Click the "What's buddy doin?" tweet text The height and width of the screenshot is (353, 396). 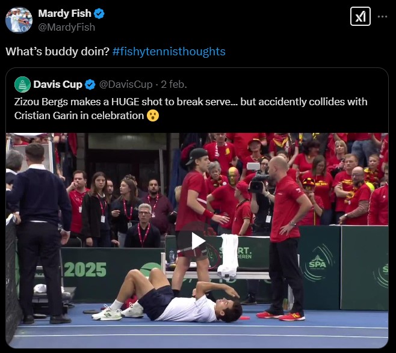(57, 52)
